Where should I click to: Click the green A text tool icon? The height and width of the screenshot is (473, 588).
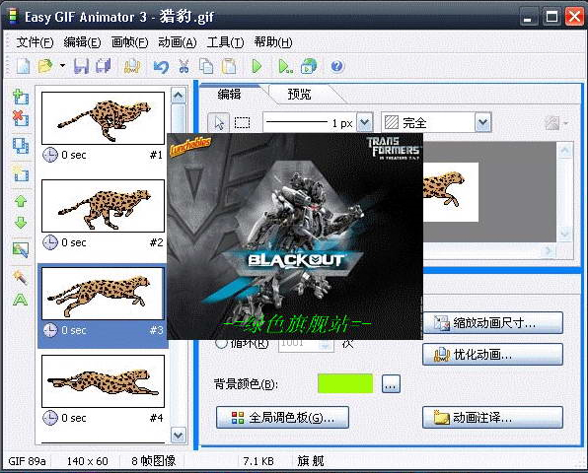pyautogui.click(x=21, y=300)
